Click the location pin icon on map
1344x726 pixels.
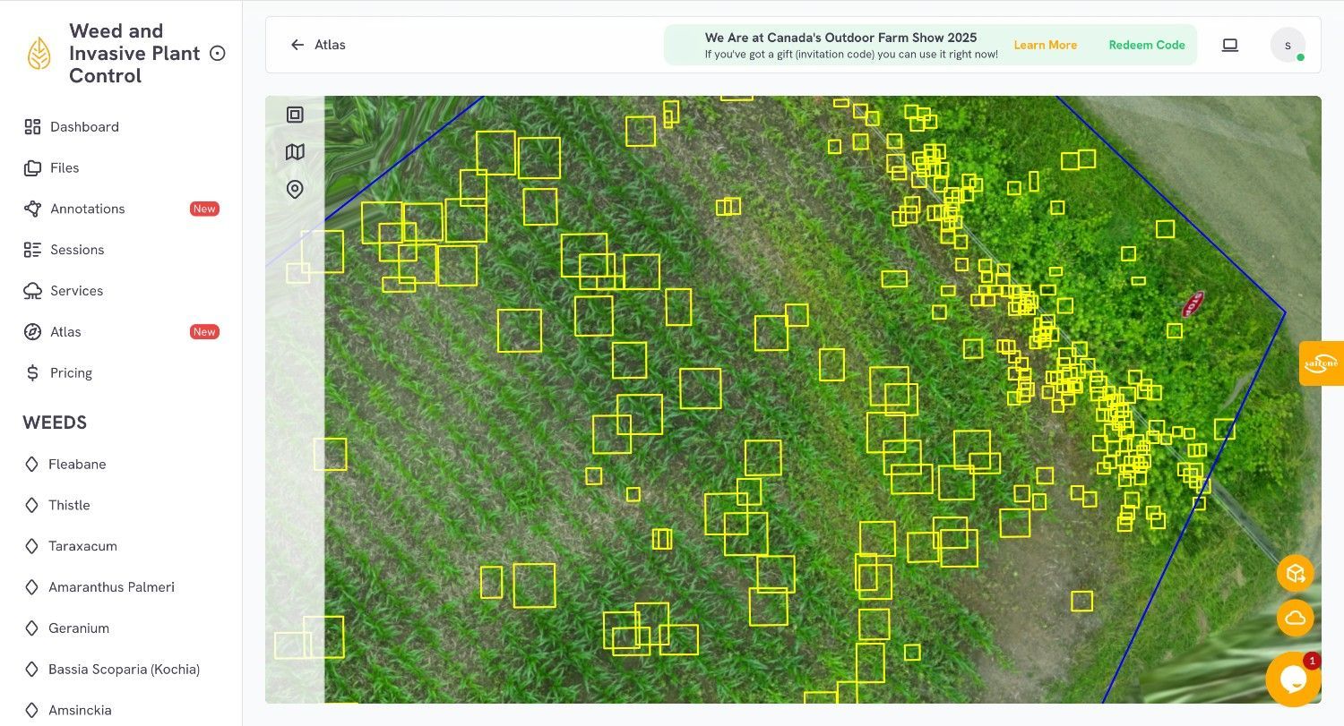(295, 189)
